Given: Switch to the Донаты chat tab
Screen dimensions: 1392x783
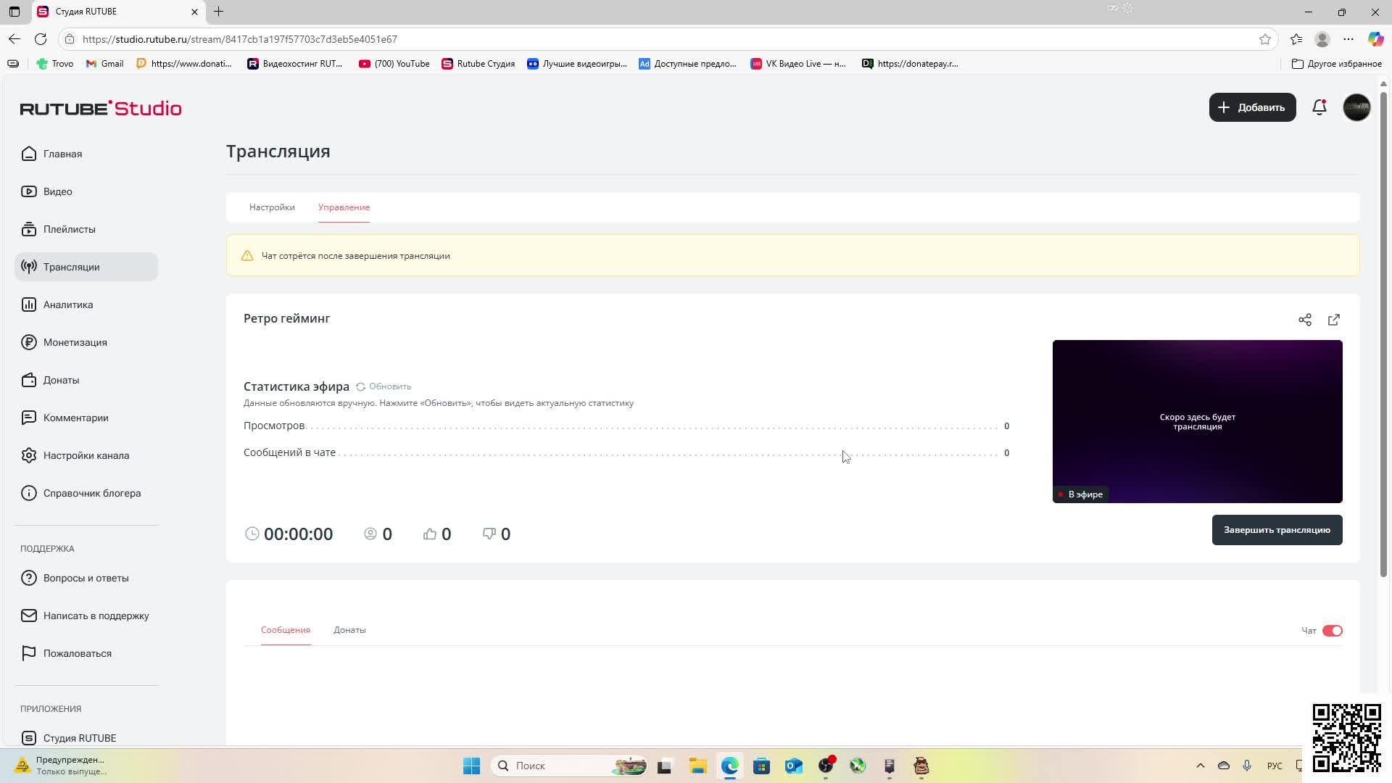Looking at the screenshot, I should tap(349, 630).
